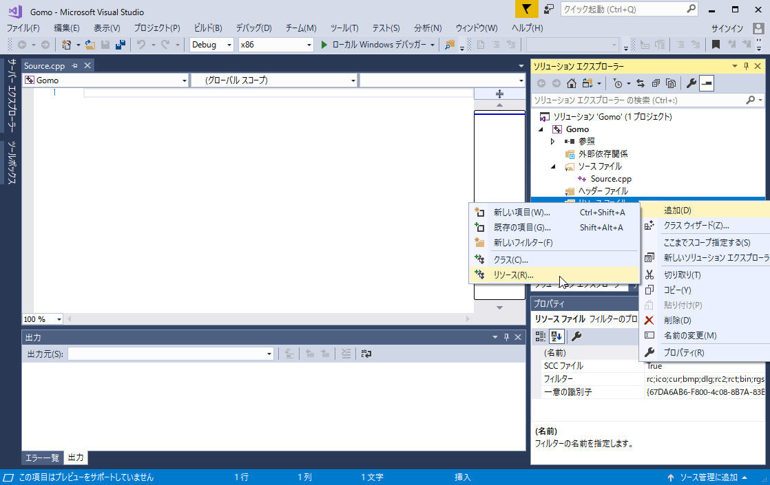Viewport: 770px width, 485px height.
Task: Click the Open File toolbar icon
Action: coord(90,45)
